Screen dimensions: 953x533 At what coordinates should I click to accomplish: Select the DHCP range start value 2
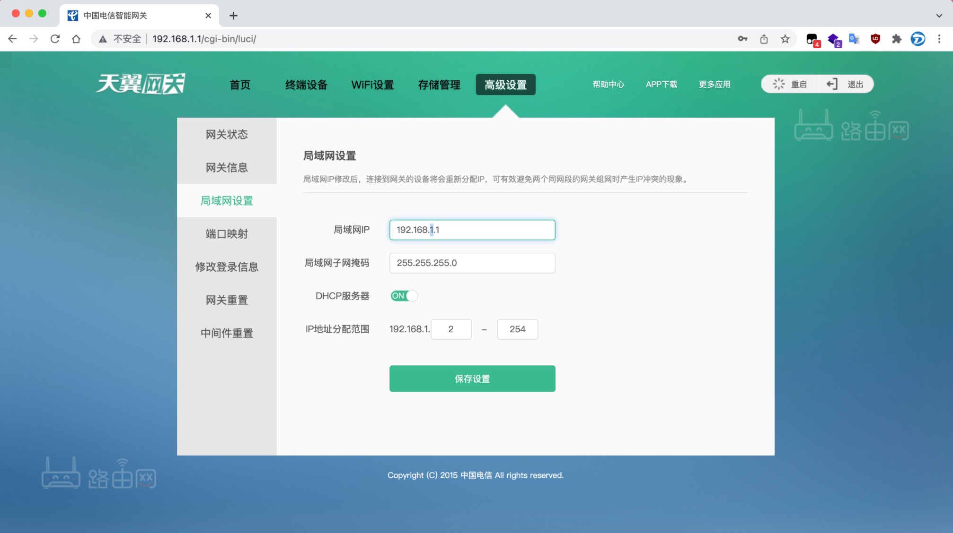click(450, 329)
